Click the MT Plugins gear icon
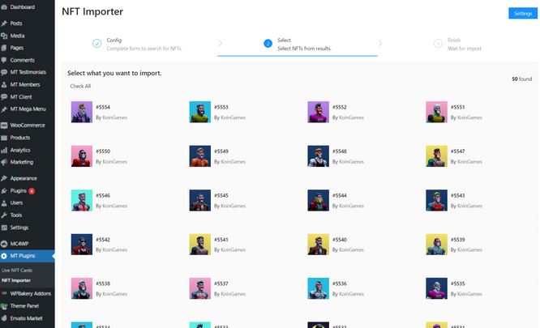 coord(5,256)
